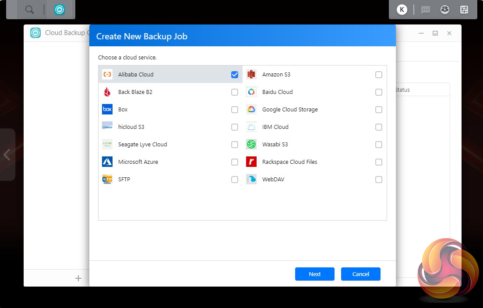Image resolution: width=483 pixels, height=308 pixels.
Task: Open search from the top bar magnifier
Action: (30, 10)
